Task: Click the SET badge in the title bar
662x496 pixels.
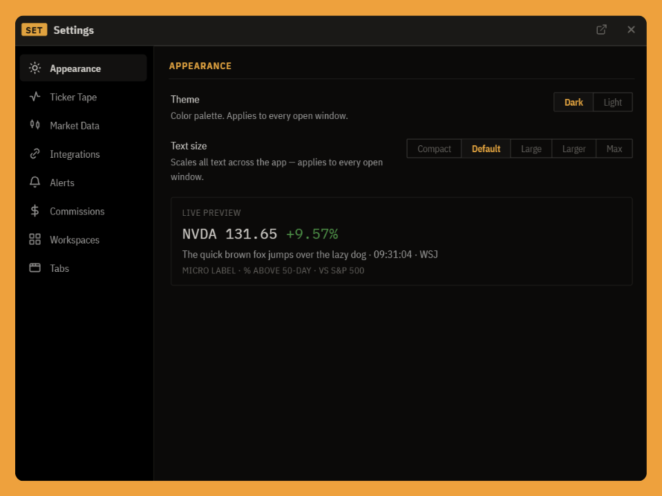Action: (x=34, y=30)
